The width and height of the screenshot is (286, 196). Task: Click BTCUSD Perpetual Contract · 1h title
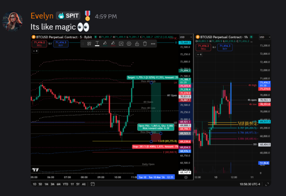[x=224, y=37]
